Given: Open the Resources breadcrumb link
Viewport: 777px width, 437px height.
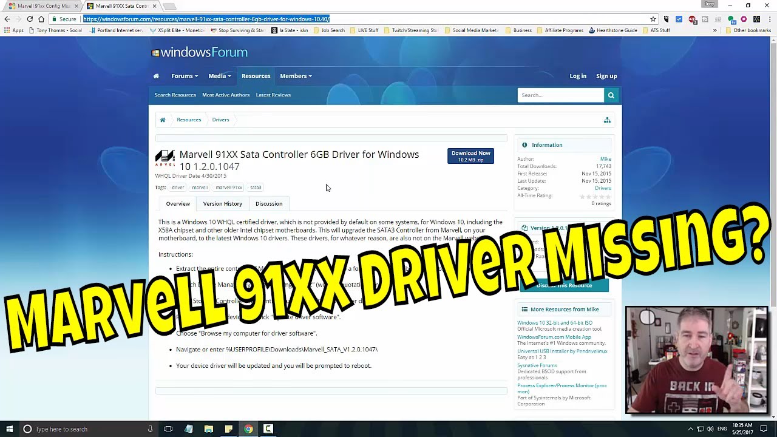Looking at the screenshot, I should [189, 120].
